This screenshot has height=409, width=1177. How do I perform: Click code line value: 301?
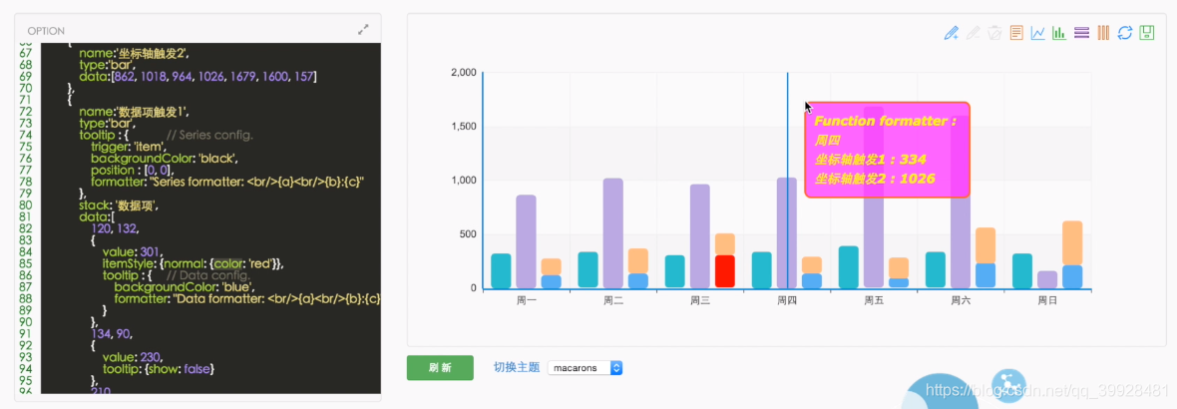point(133,251)
